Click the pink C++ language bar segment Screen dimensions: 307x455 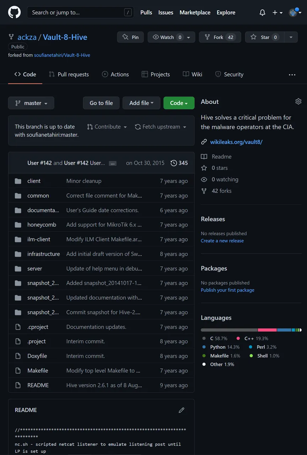[267, 330]
